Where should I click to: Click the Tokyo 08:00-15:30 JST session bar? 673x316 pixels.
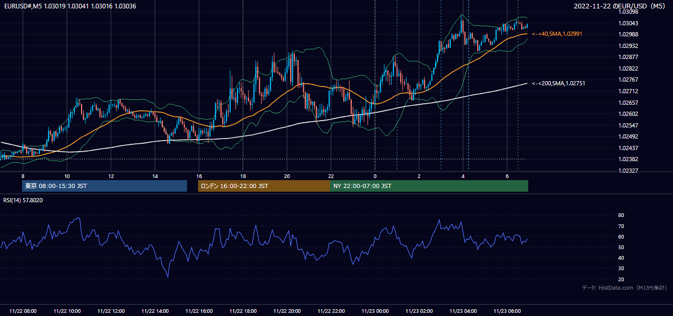[105, 186]
